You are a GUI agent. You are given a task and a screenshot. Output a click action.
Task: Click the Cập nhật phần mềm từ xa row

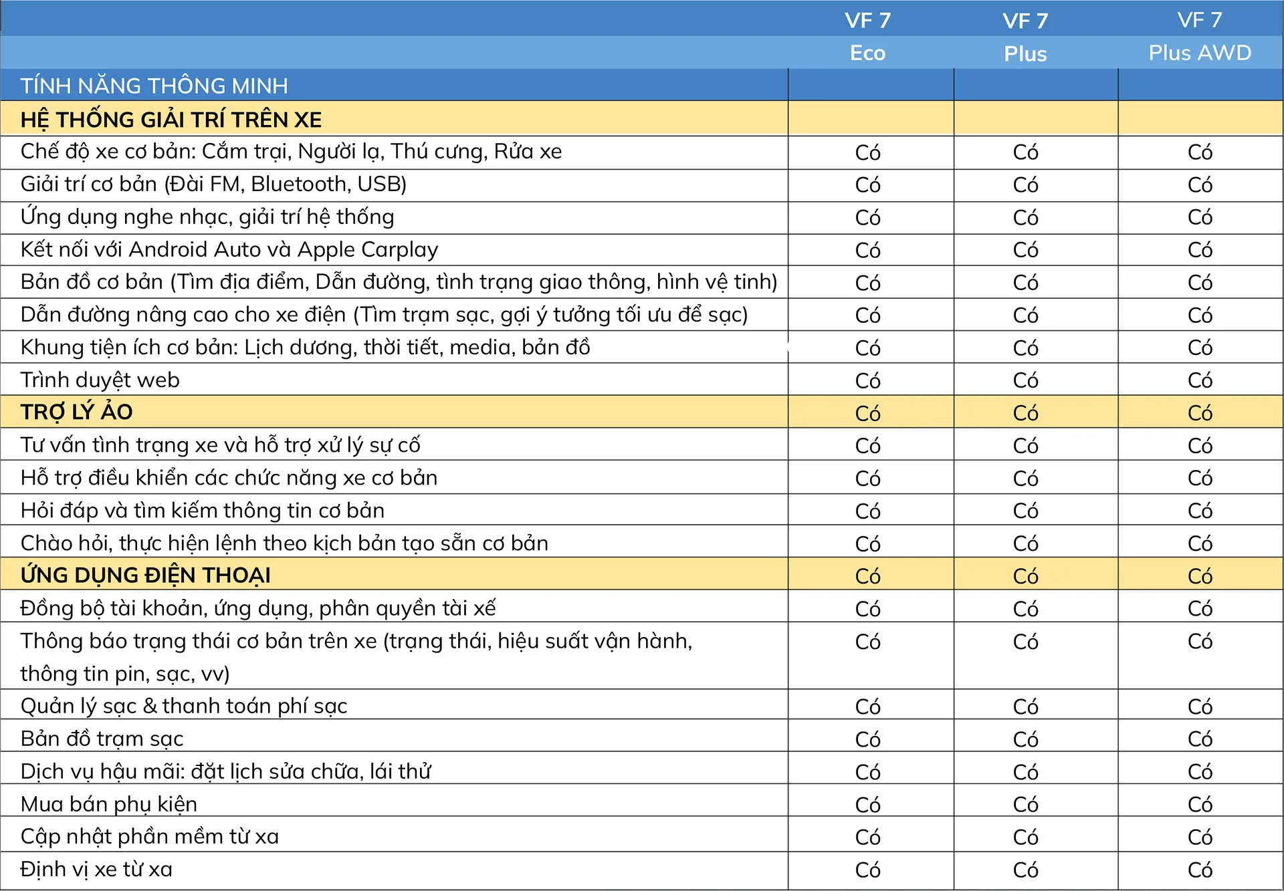pos(149,836)
